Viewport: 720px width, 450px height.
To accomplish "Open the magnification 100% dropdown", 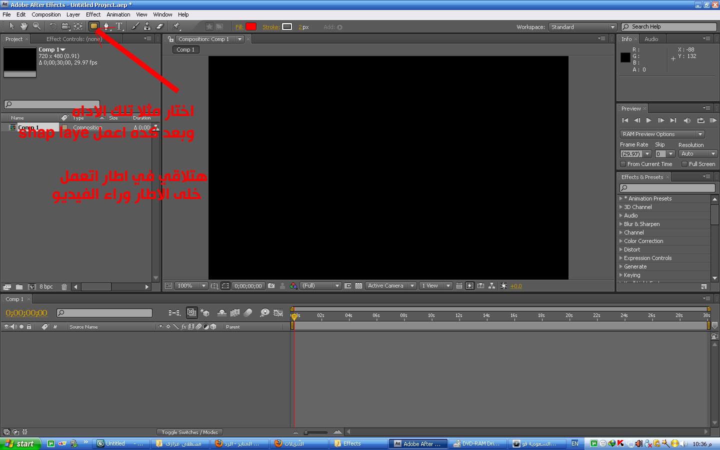I will point(191,286).
